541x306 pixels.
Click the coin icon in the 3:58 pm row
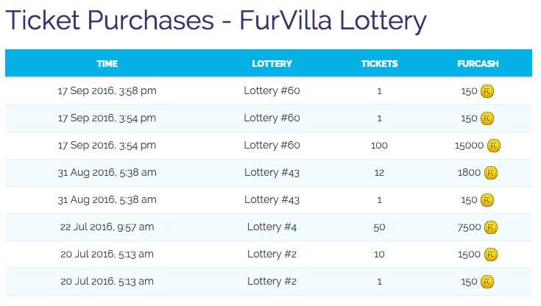pyautogui.click(x=487, y=91)
